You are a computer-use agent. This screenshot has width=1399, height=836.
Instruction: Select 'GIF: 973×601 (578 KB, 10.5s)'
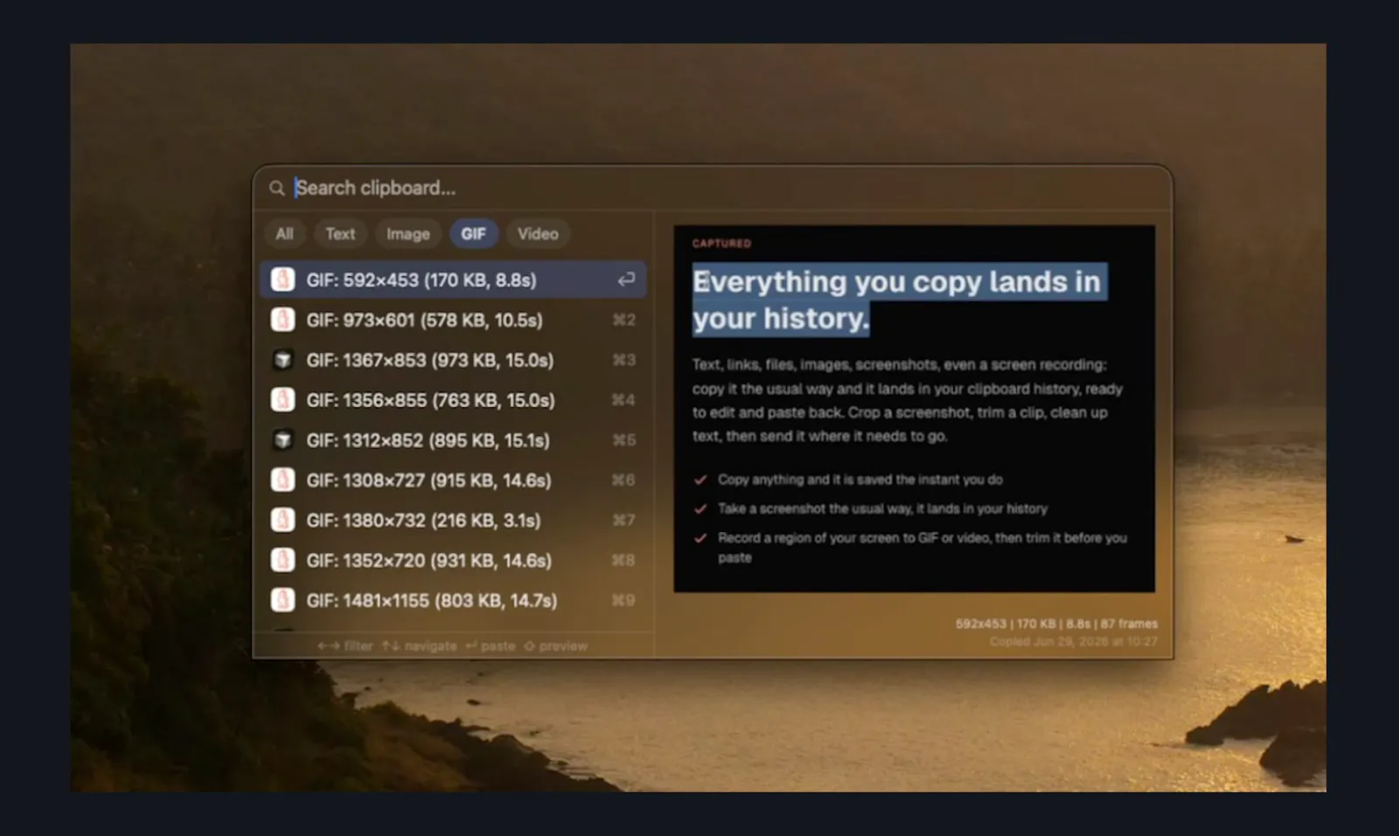(x=453, y=320)
